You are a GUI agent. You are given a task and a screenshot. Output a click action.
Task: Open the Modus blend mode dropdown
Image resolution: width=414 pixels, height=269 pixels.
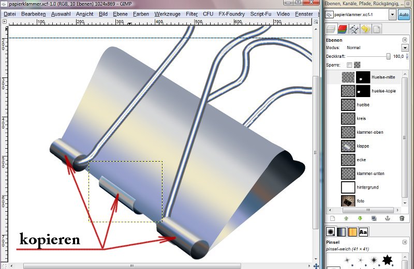point(405,48)
